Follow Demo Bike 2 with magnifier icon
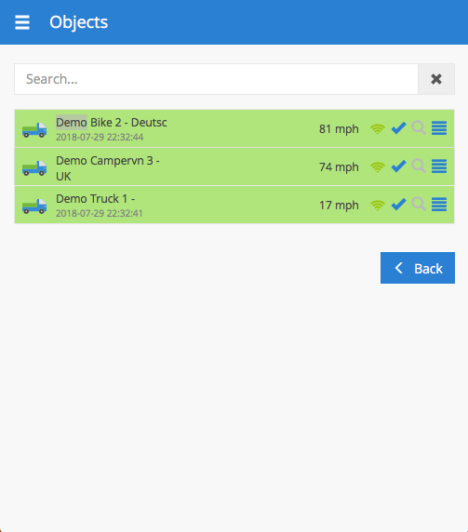This screenshot has width=468, height=532. tap(419, 128)
